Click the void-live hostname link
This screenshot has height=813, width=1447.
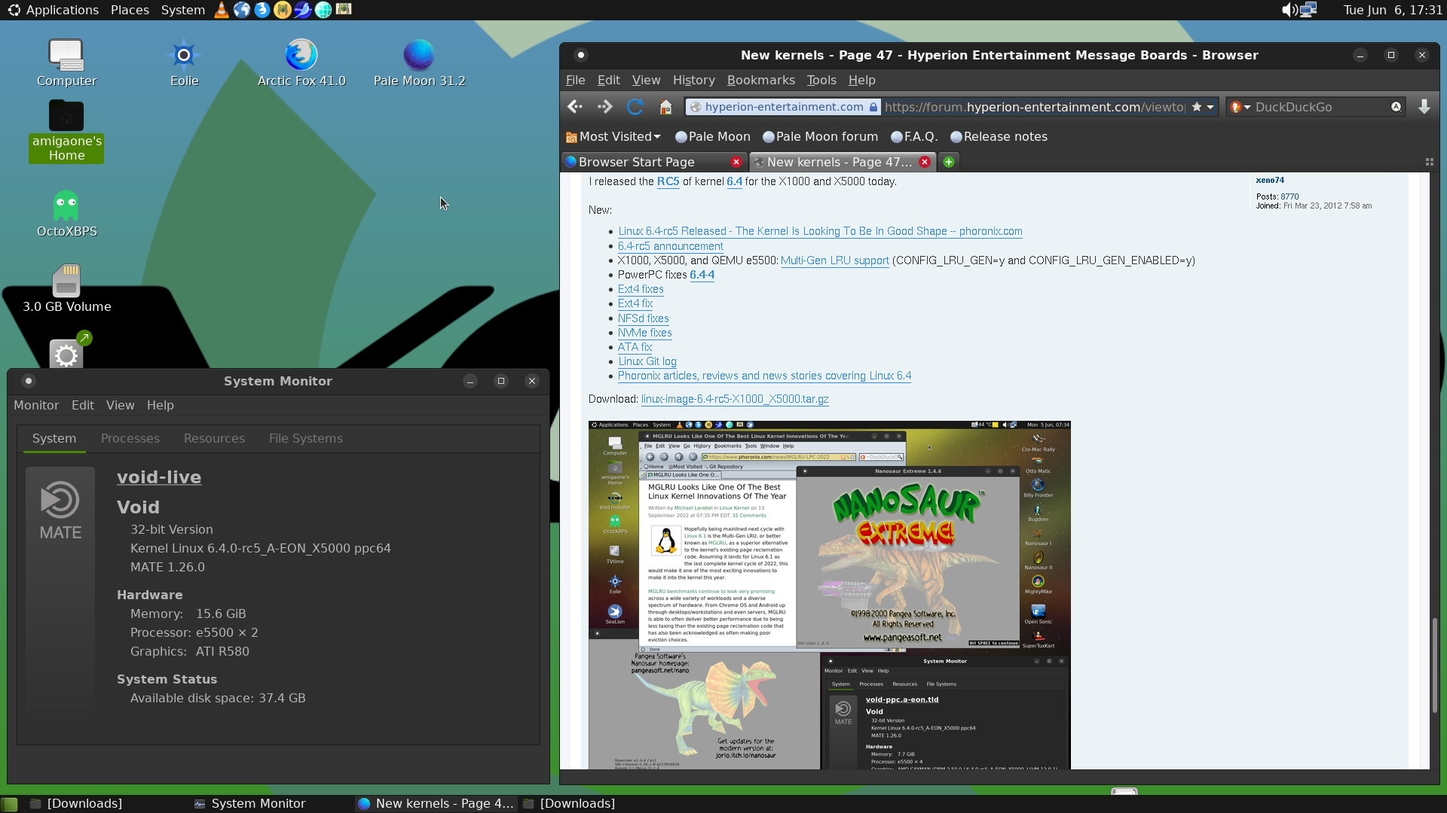click(x=159, y=477)
